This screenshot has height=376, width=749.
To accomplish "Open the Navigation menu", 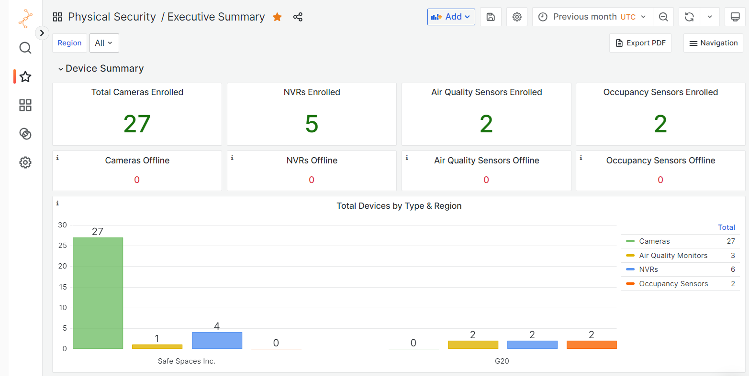I will [713, 43].
